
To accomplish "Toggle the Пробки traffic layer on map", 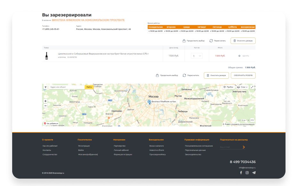I will 228,87.
